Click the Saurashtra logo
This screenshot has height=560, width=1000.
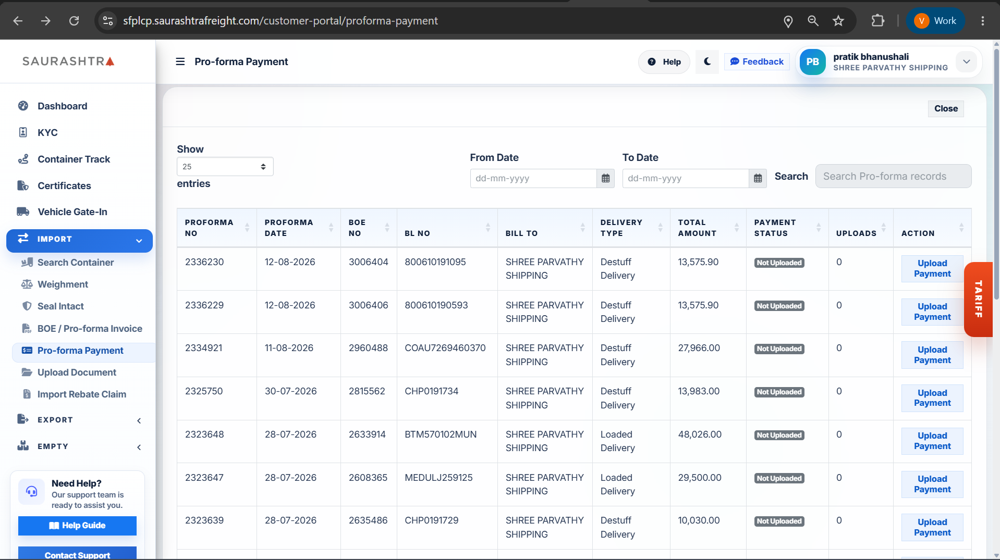click(68, 61)
